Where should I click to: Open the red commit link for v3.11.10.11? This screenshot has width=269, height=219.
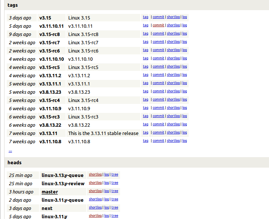pyautogui.click(x=158, y=25)
